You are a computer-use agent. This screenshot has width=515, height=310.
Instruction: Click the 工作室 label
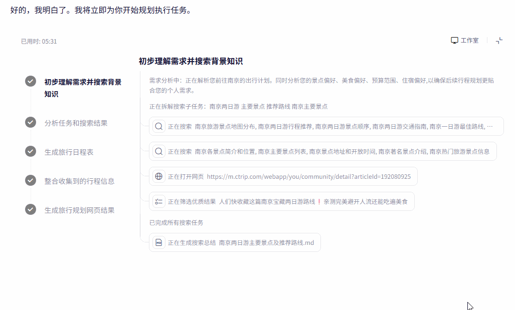point(469,41)
